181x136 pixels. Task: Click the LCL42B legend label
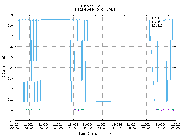coord(157,25)
